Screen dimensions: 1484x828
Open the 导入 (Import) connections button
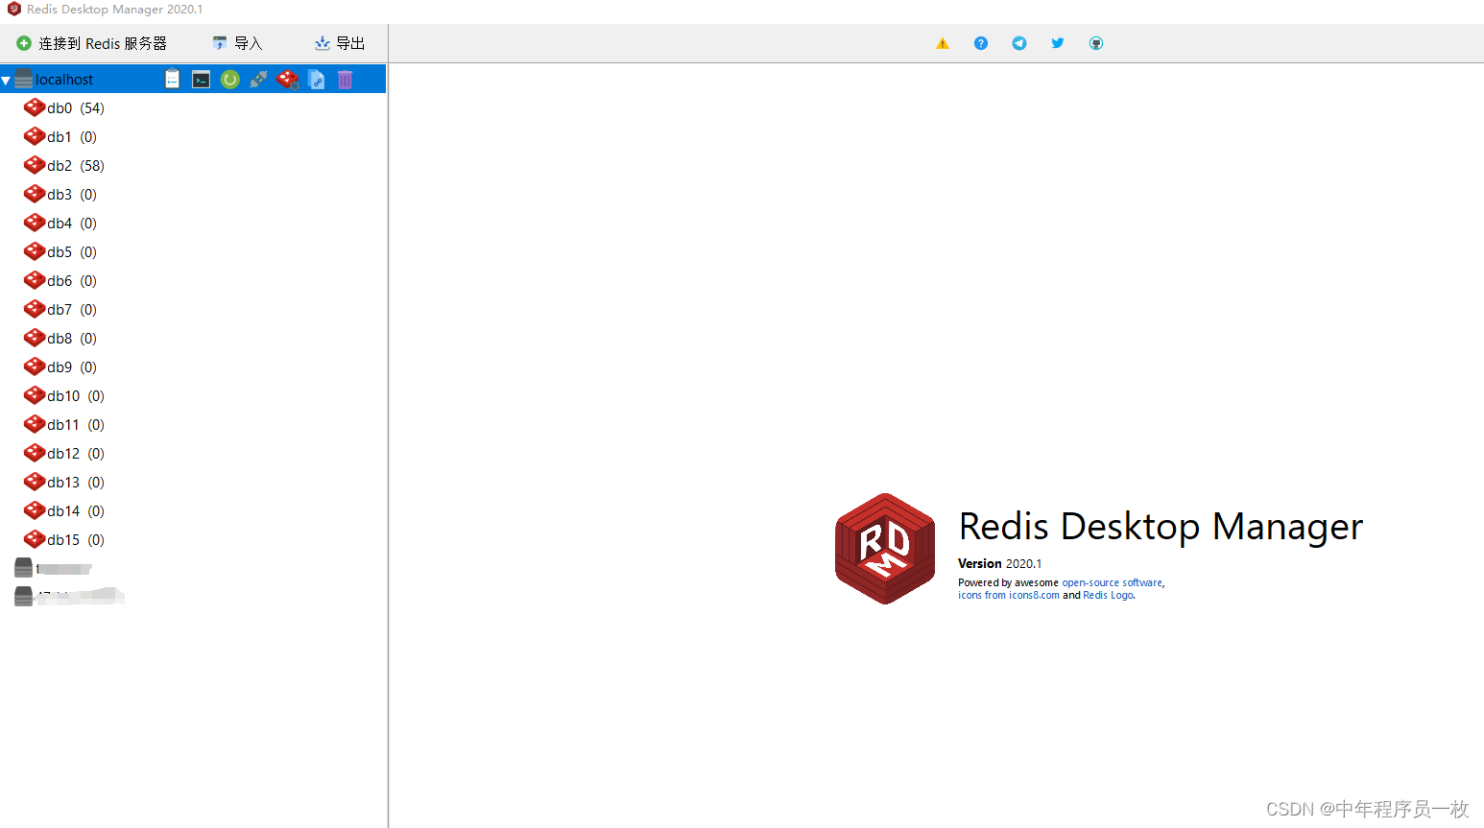pyautogui.click(x=237, y=43)
